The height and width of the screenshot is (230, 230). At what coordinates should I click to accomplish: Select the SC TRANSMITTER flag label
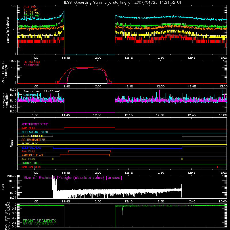coord(33,139)
